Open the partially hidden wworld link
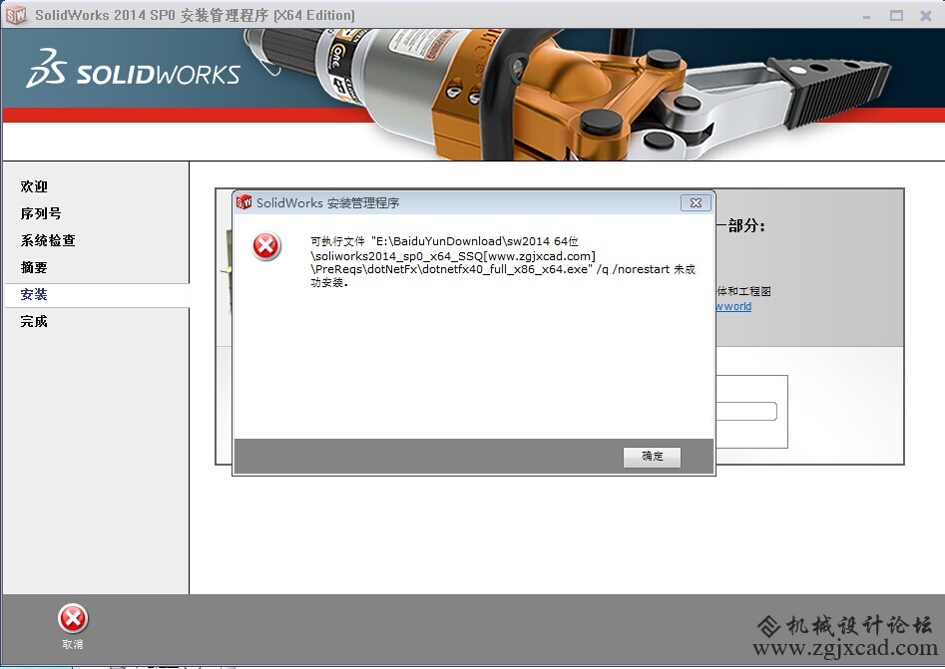This screenshot has height=669, width=945. 733,306
